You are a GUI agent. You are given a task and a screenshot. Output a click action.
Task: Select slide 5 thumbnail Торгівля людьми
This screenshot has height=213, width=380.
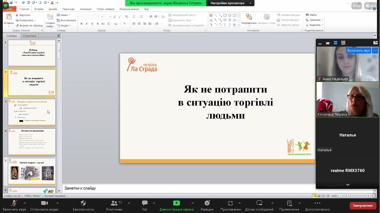pyautogui.click(x=32, y=171)
